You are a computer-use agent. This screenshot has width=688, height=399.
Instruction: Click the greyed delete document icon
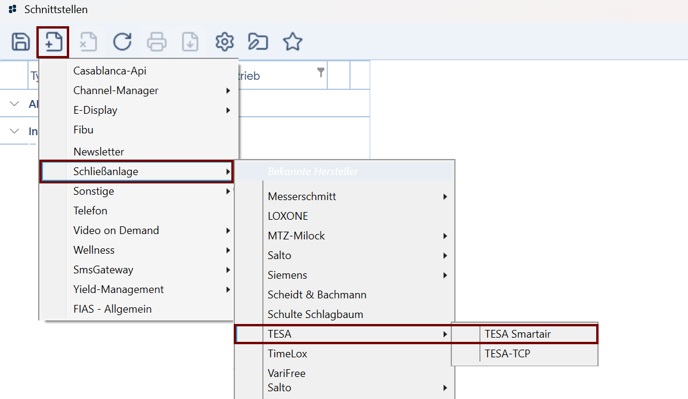tap(88, 42)
